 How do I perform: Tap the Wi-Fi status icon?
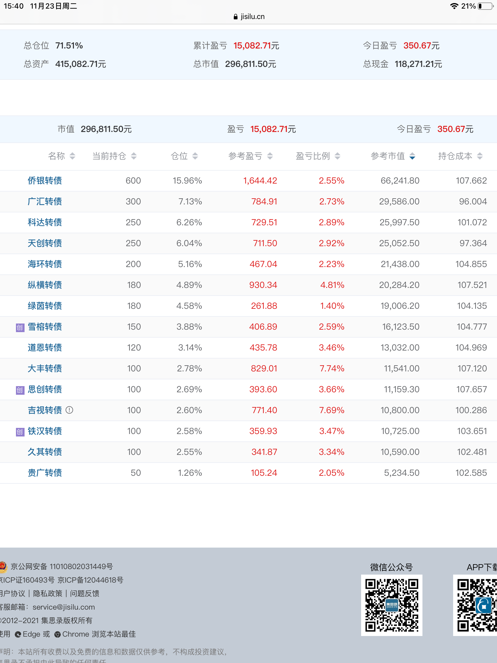coord(454,6)
